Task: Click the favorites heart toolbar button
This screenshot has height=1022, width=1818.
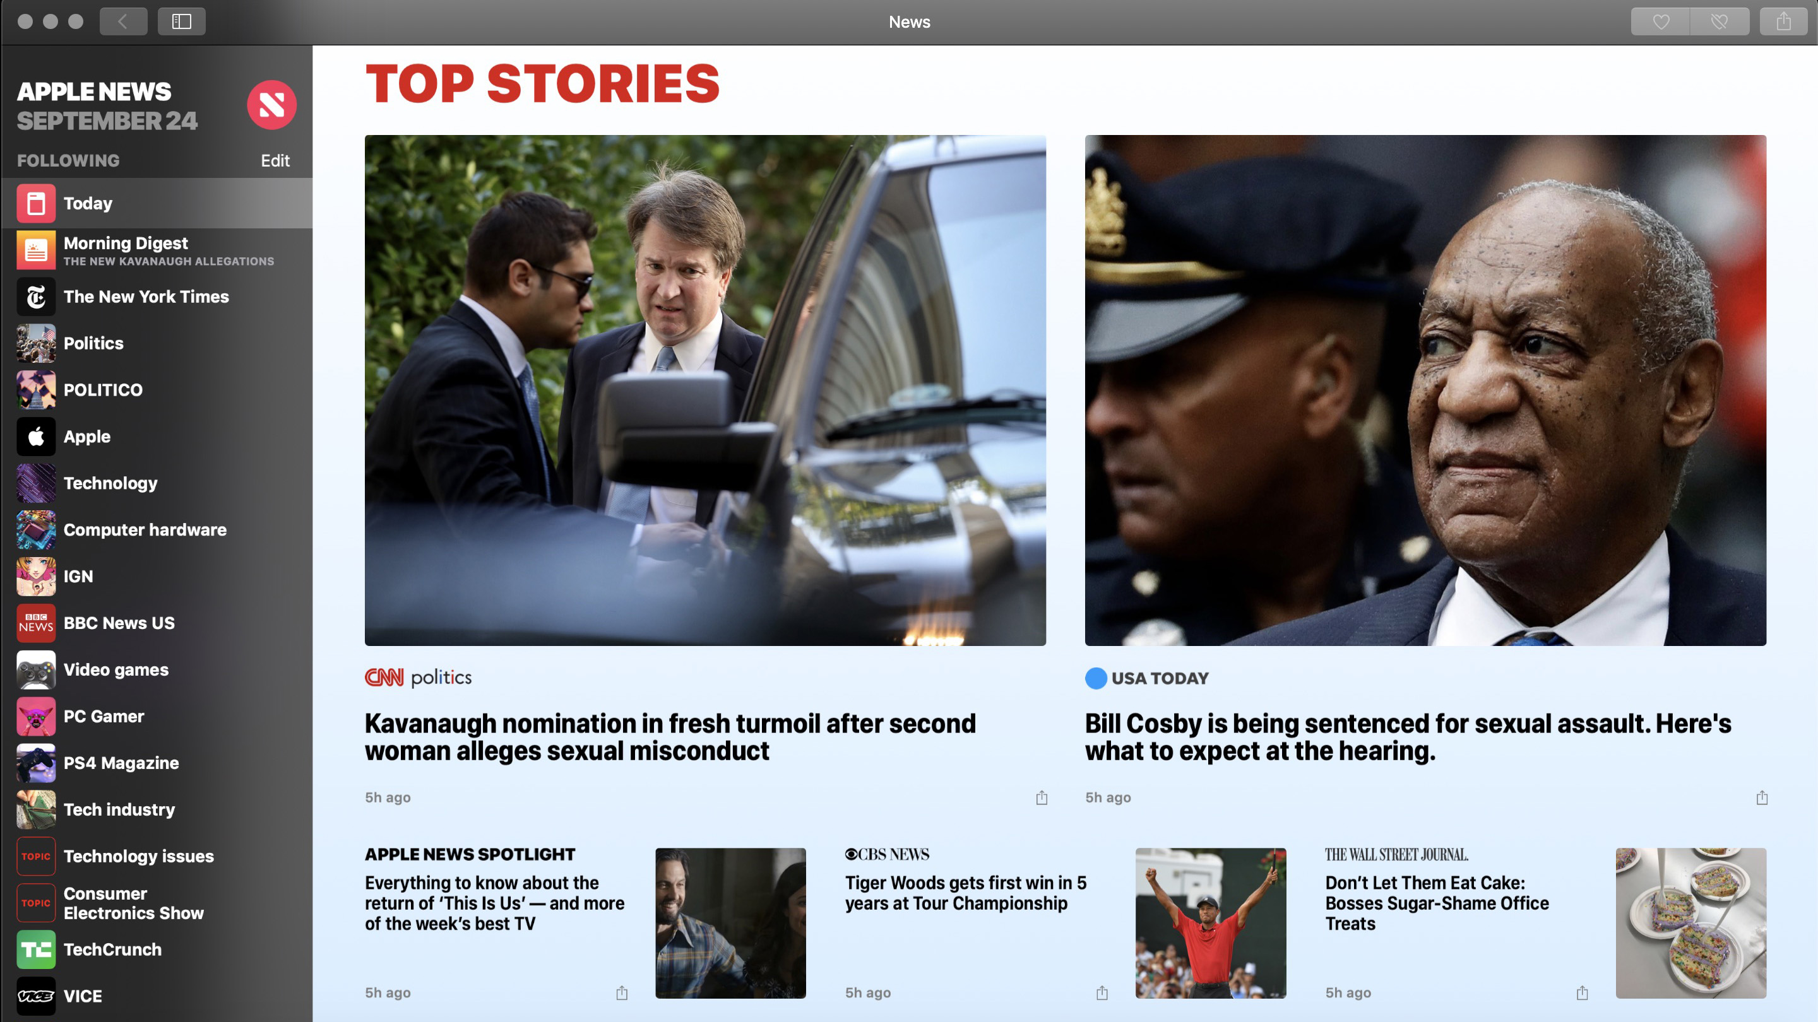Action: [x=1661, y=21]
